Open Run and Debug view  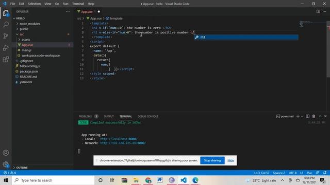click(6, 48)
